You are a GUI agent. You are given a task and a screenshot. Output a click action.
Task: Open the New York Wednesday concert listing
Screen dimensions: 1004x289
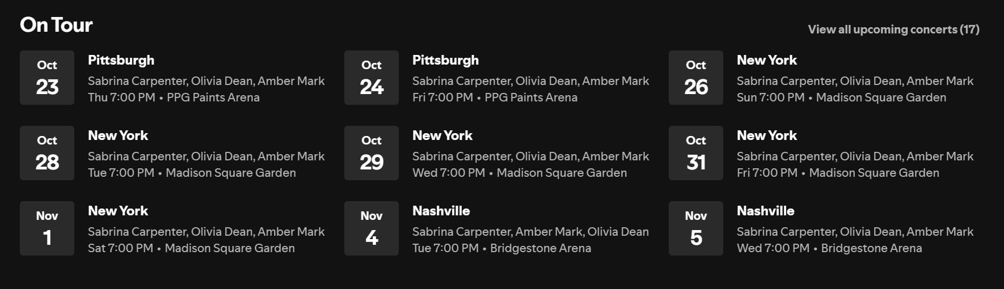(442, 135)
